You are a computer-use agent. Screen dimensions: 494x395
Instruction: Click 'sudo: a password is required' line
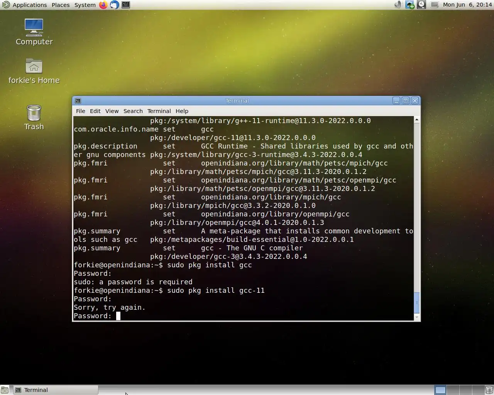click(133, 282)
